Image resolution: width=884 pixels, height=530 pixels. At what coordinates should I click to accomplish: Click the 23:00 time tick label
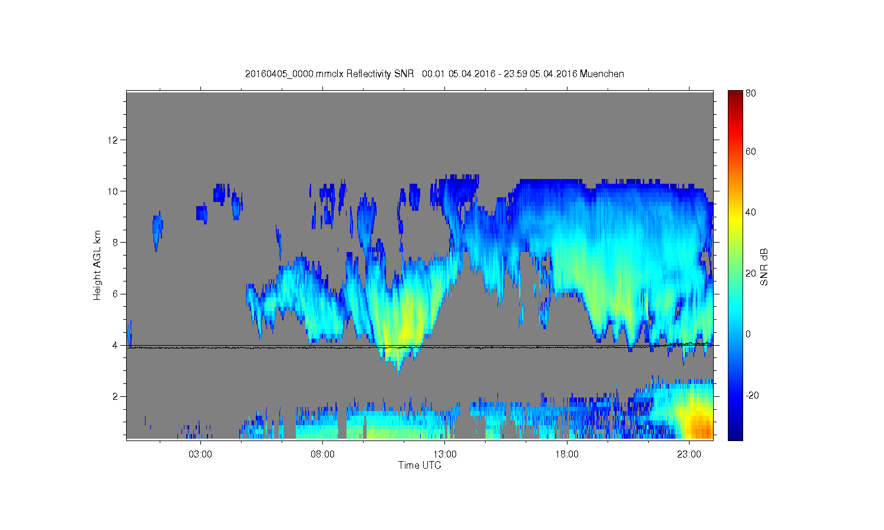(x=689, y=455)
